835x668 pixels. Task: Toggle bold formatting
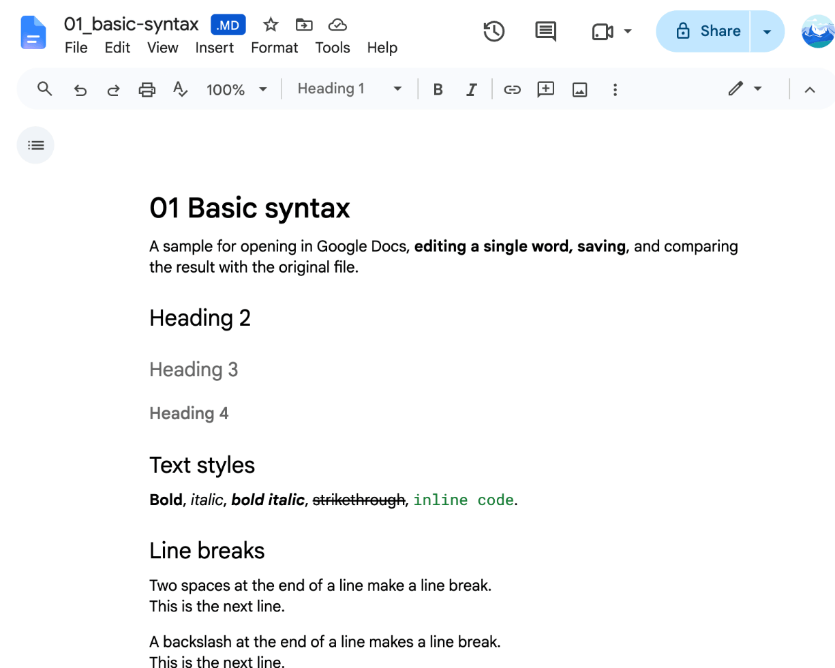(438, 89)
